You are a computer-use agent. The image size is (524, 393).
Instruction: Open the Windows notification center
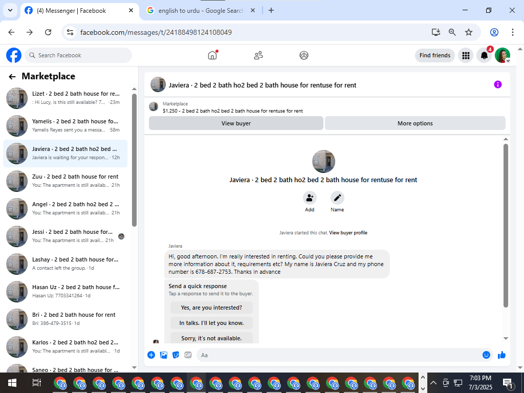click(x=508, y=383)
